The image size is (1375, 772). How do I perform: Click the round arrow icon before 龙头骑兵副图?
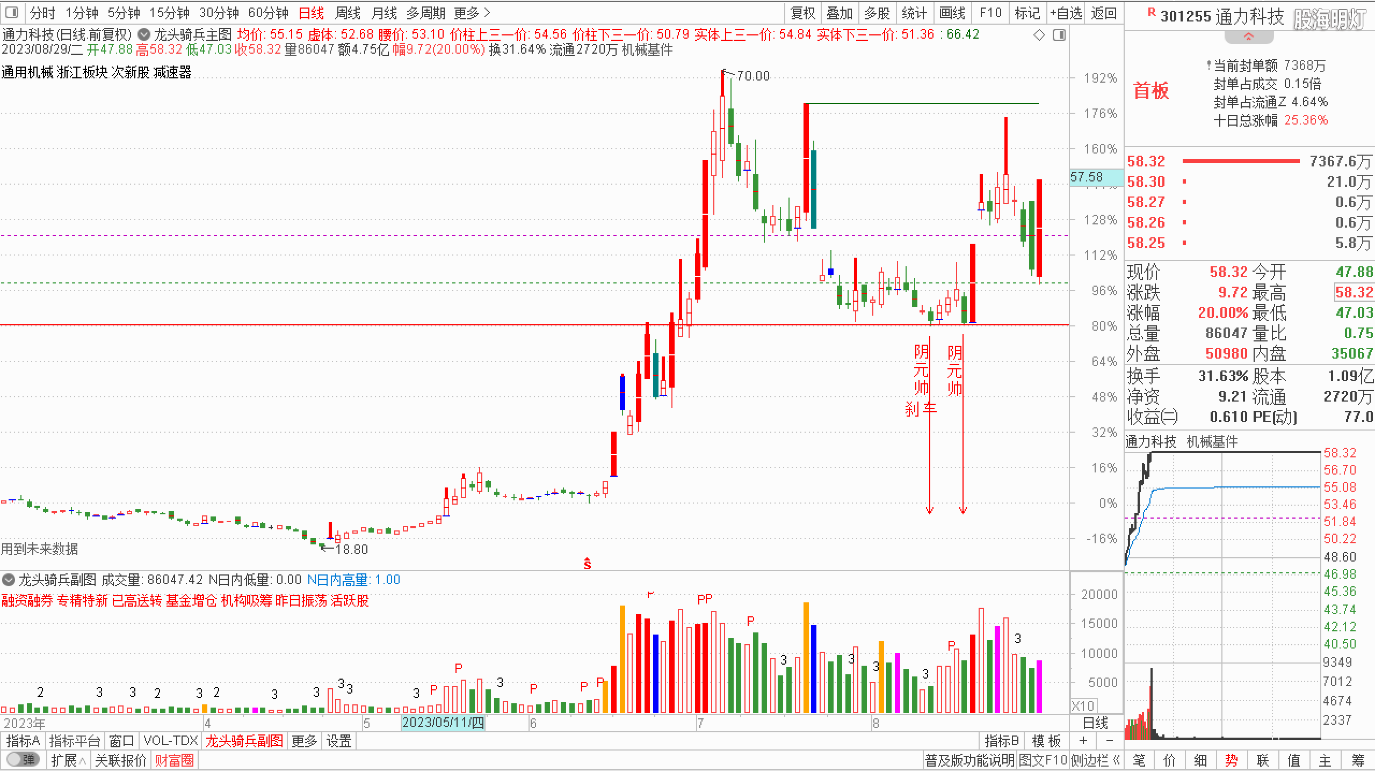click(9, 580)
